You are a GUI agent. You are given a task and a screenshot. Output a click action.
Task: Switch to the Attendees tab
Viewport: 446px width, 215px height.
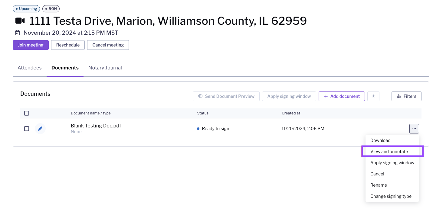click(30, 68)
